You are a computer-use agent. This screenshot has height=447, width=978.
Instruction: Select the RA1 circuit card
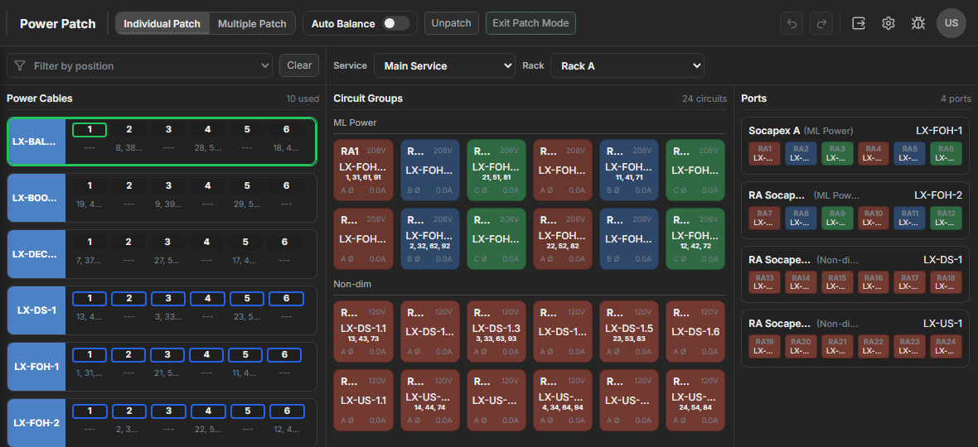click(364, 170)
